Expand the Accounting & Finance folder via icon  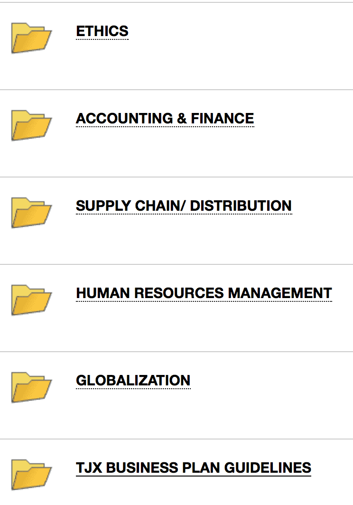tap(31, 126)
